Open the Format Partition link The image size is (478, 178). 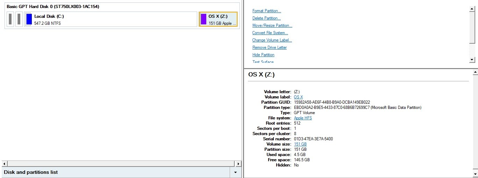tap(266, 11)
